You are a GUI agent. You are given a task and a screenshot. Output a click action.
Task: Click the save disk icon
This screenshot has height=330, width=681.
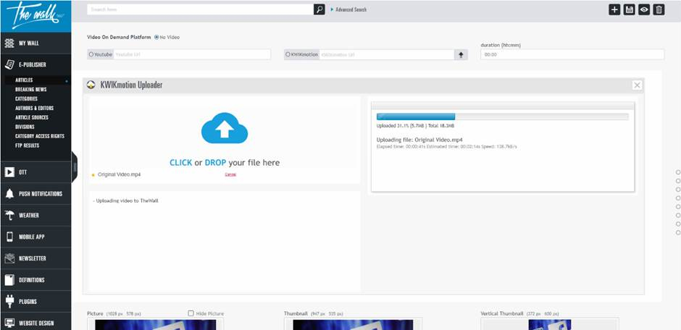(629, 10)
